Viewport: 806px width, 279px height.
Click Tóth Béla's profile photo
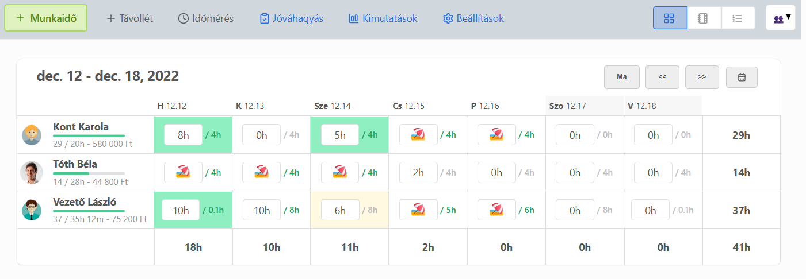(x=32, y=172)
